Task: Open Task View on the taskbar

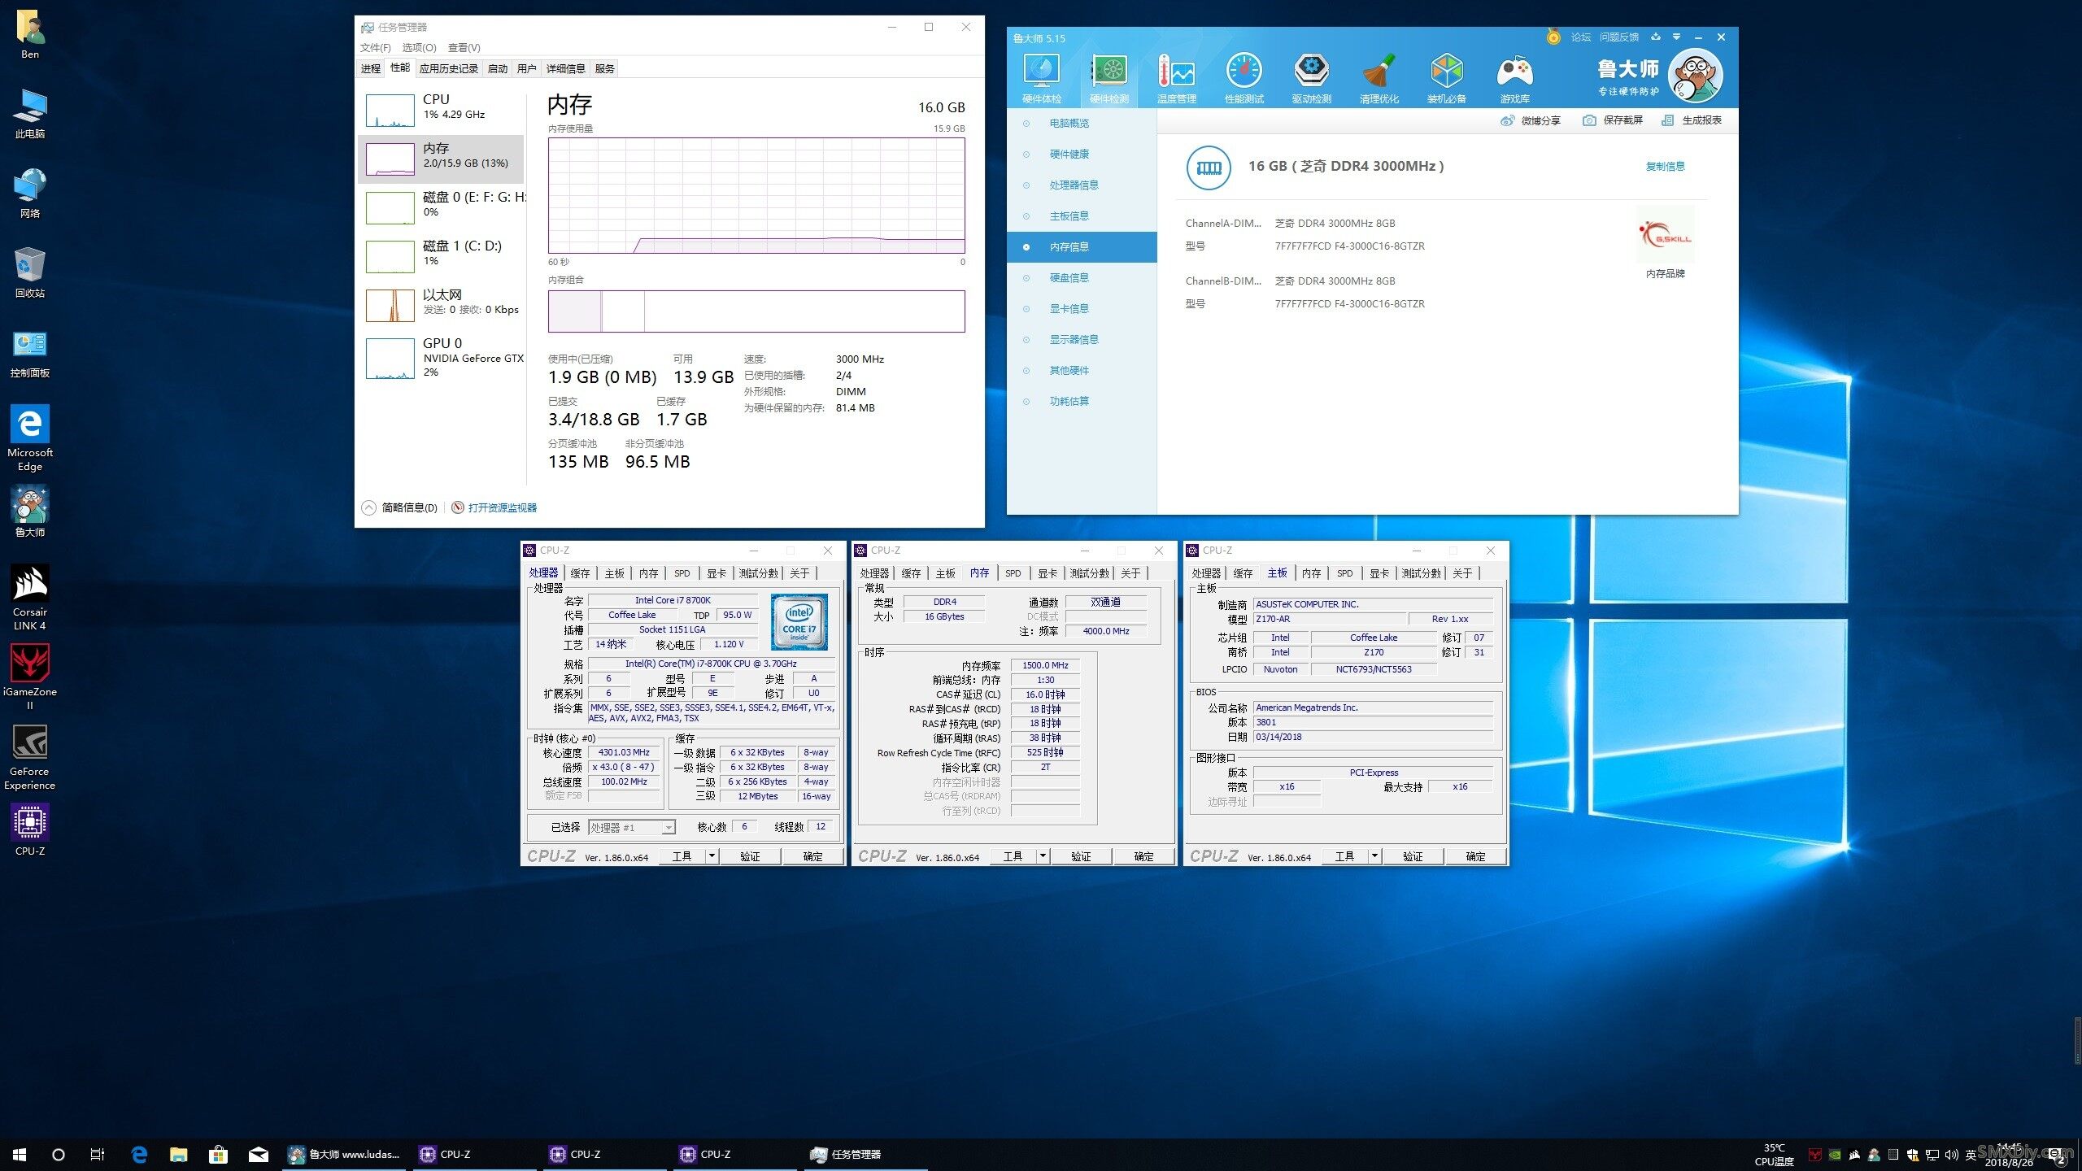Action: tap(98, 1154)
